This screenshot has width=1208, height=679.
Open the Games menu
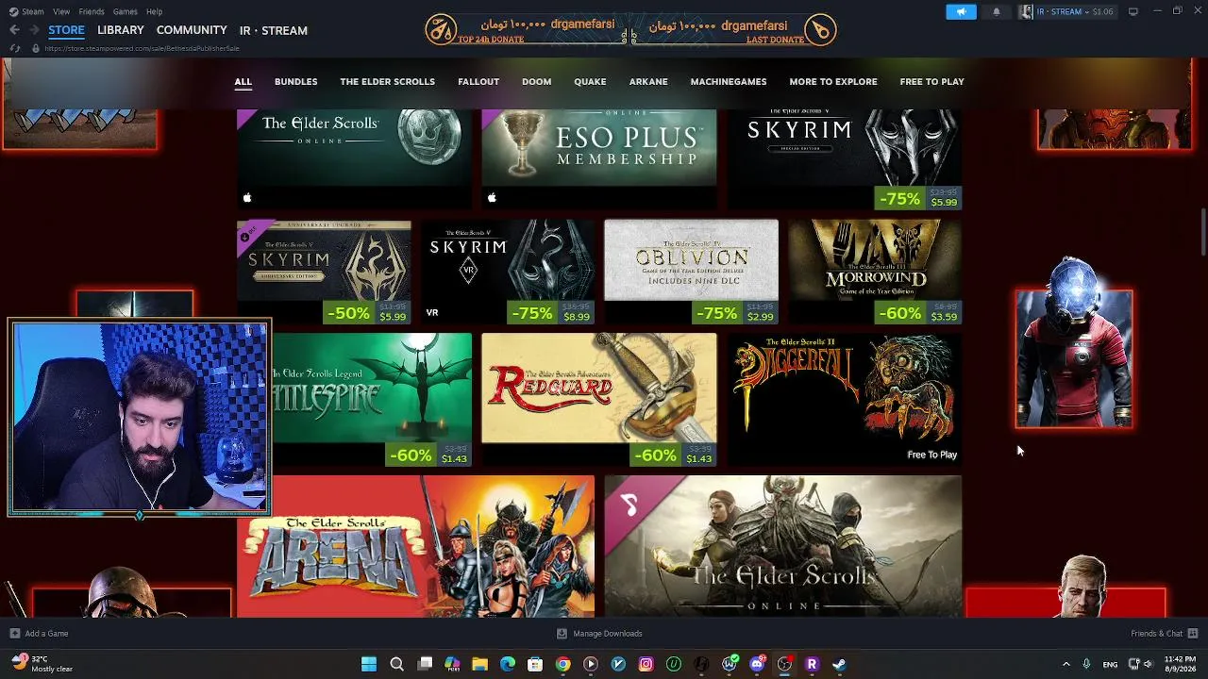125,11
